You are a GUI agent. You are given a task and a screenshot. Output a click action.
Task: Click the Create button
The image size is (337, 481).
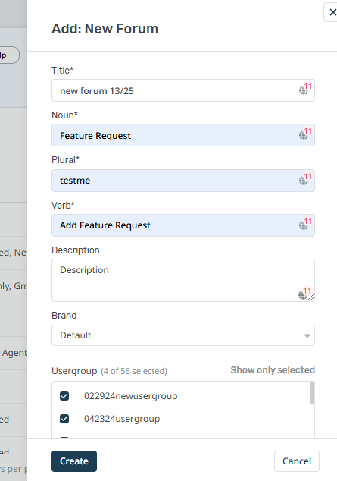pyautogui.click(x=74, y=461)
